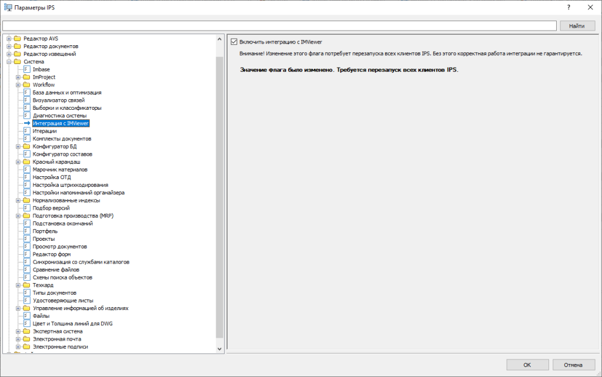Select Диагностика системы in the tree
602x377 pixels.
[x=59, y=116]
